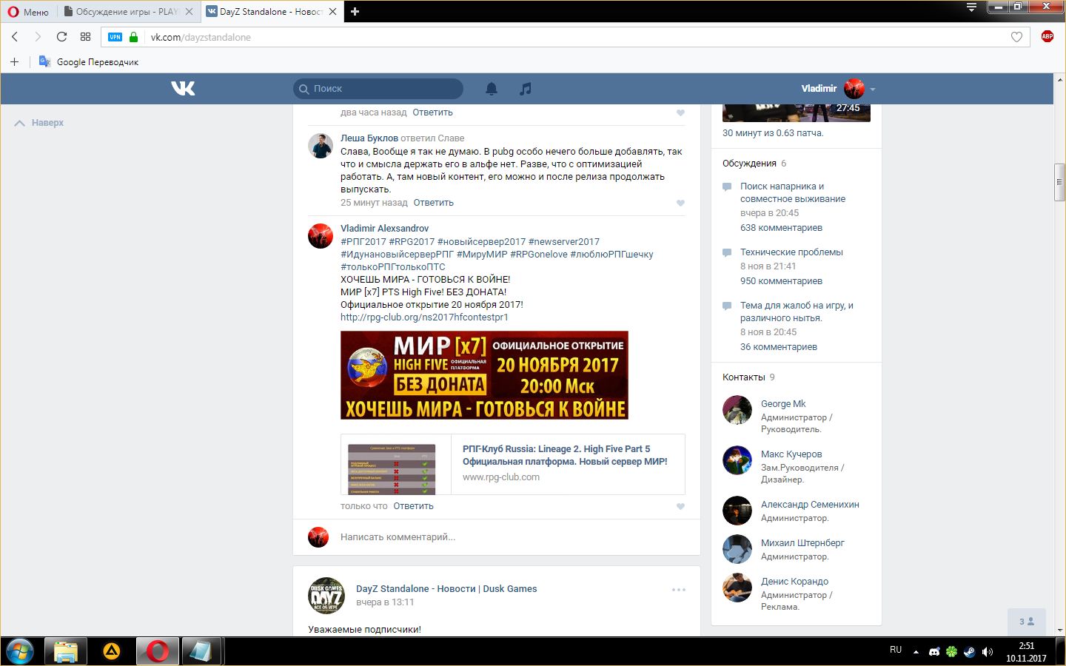Like the comment from два часа назад
The width and height of the screenshot is (1066, 666).
point(680,113)
